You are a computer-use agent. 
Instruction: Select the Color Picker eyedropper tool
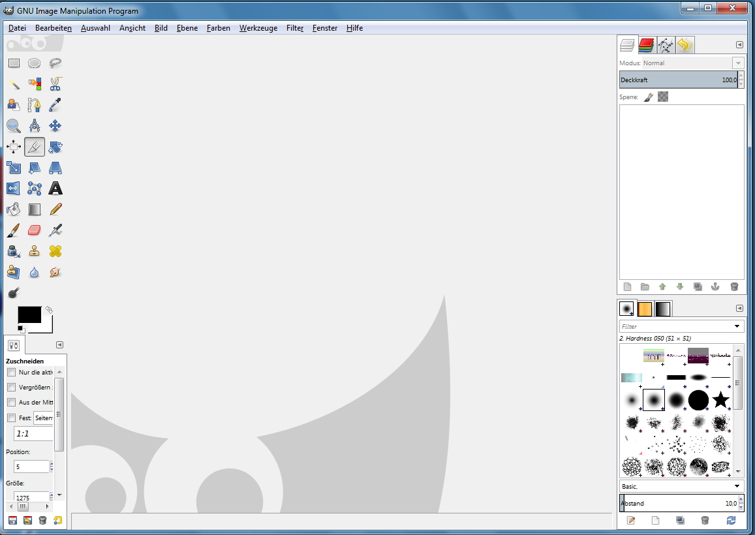point(55,105)
